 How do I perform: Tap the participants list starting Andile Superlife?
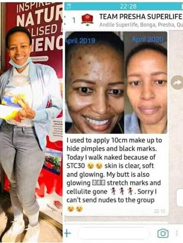[141, 25]
